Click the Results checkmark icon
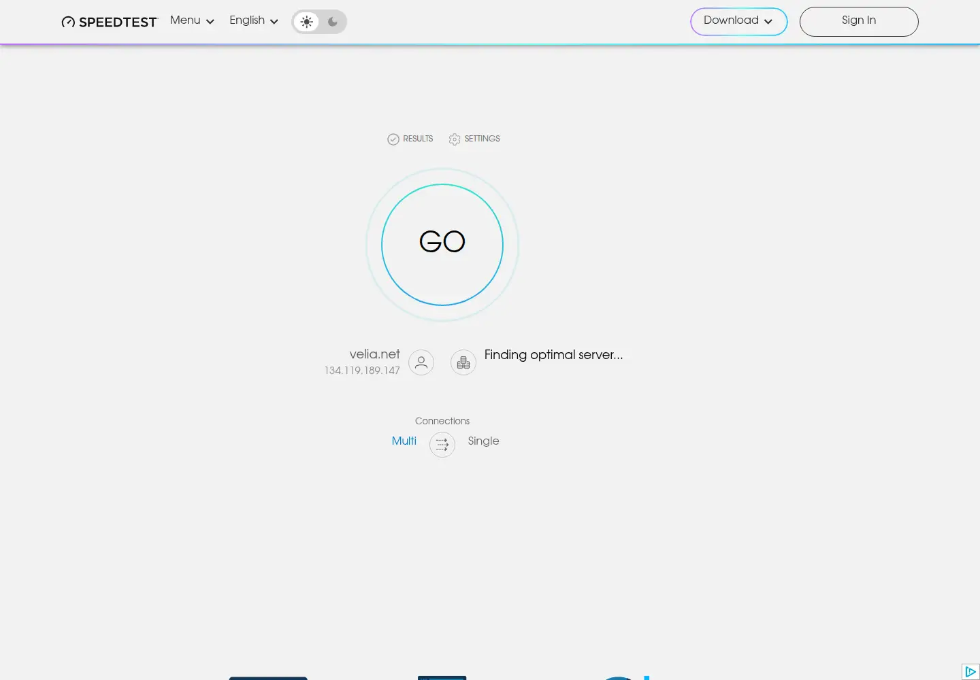Image resolution: width=980 pixels, height=680 pixels. coord(393,139)
